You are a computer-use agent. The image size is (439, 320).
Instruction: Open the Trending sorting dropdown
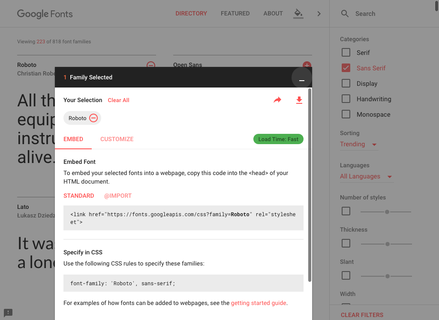[359, 144]
